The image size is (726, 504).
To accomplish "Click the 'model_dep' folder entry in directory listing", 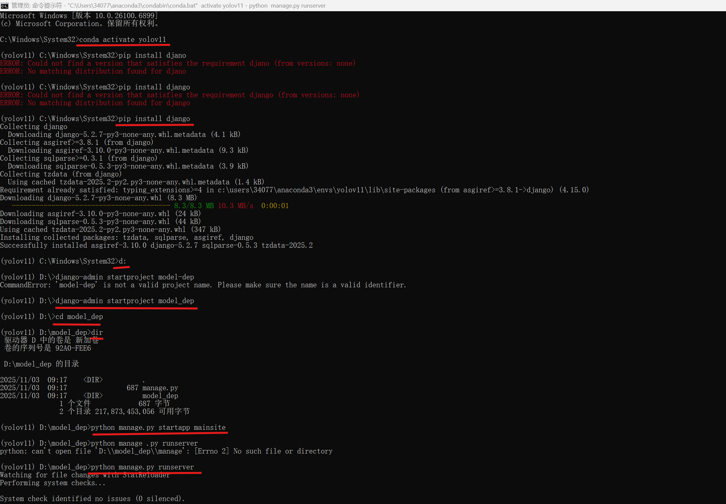I will pyautogui.click(x=160, y=396).
